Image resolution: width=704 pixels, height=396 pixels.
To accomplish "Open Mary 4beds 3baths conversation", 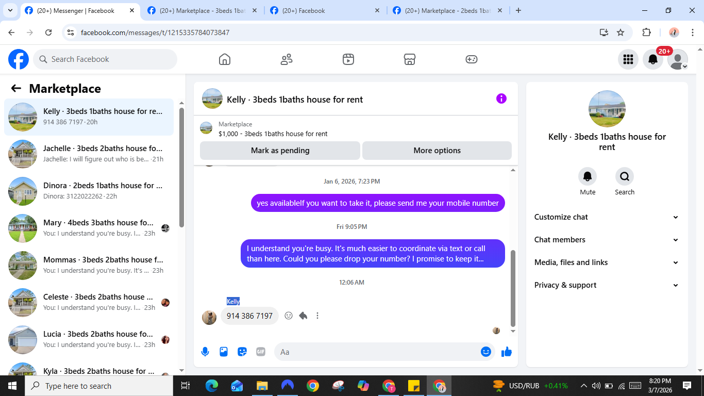I will click(89, 228).
